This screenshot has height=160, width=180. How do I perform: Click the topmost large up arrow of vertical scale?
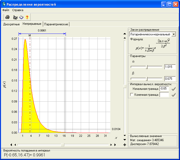pos(125,34)
